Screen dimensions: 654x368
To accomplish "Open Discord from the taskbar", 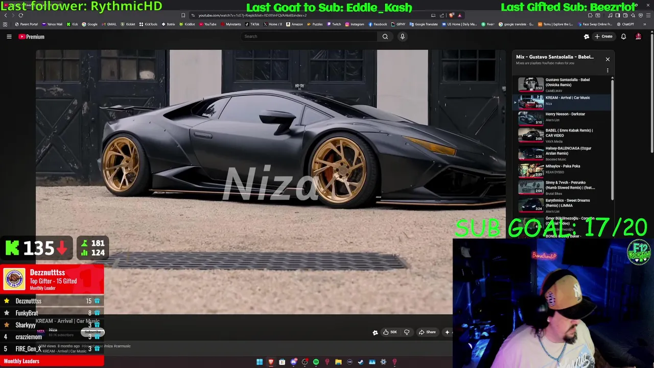I will click(293, 362).
